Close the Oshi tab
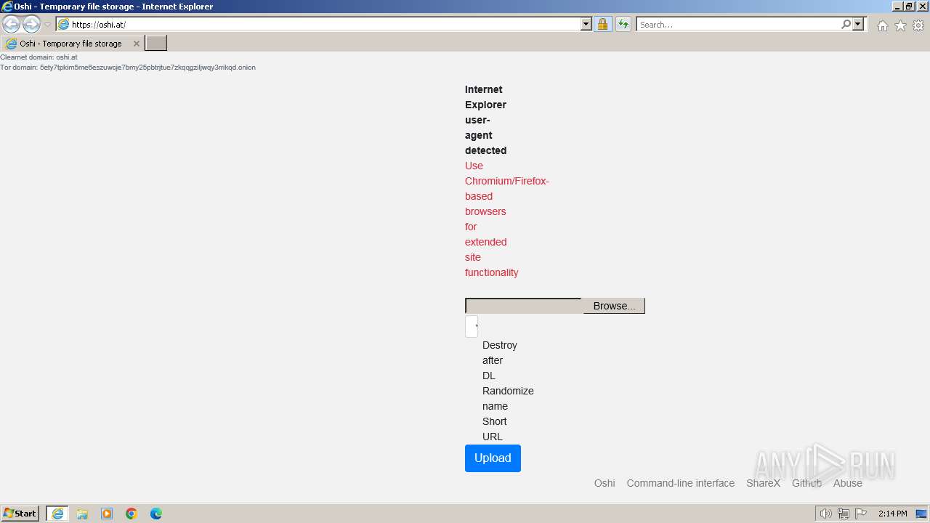930x523 pixels. coord(136,44)
